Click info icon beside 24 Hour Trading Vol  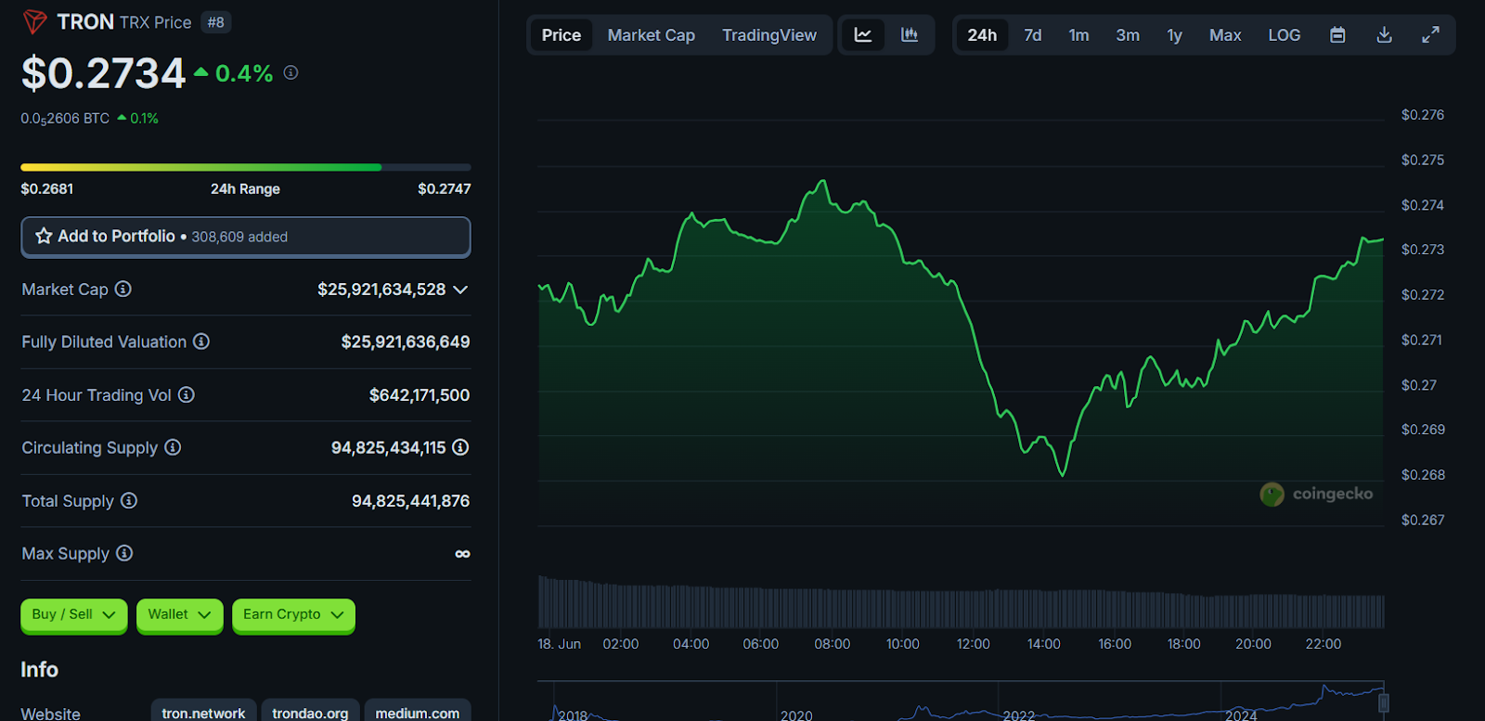pos(187,395)
